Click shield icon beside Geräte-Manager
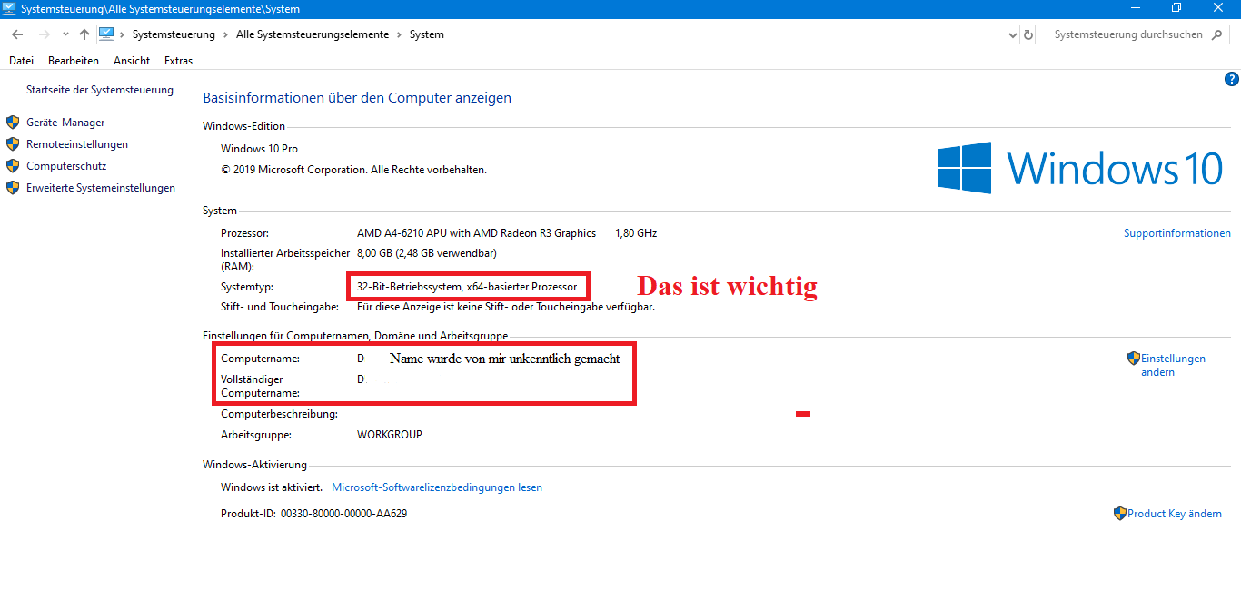The image size is (1241, 590). (x=13, y=122)
